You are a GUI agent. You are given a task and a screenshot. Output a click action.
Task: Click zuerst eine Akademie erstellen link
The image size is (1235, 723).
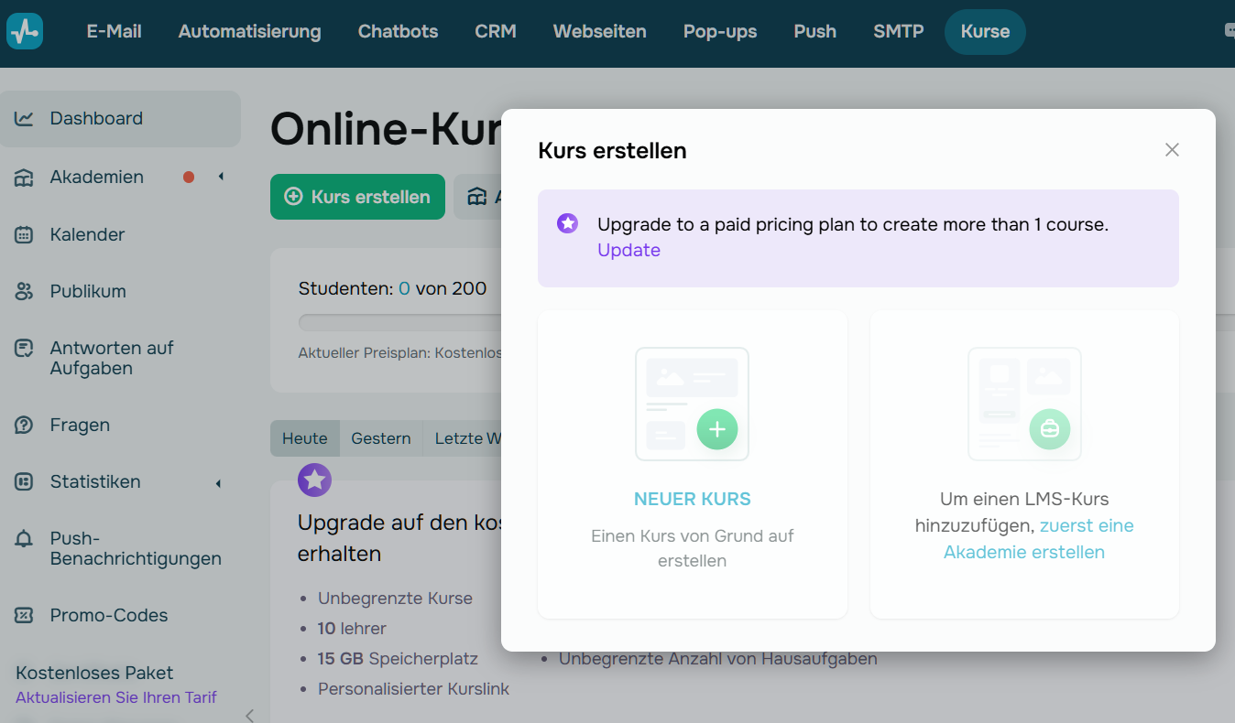1039,539
